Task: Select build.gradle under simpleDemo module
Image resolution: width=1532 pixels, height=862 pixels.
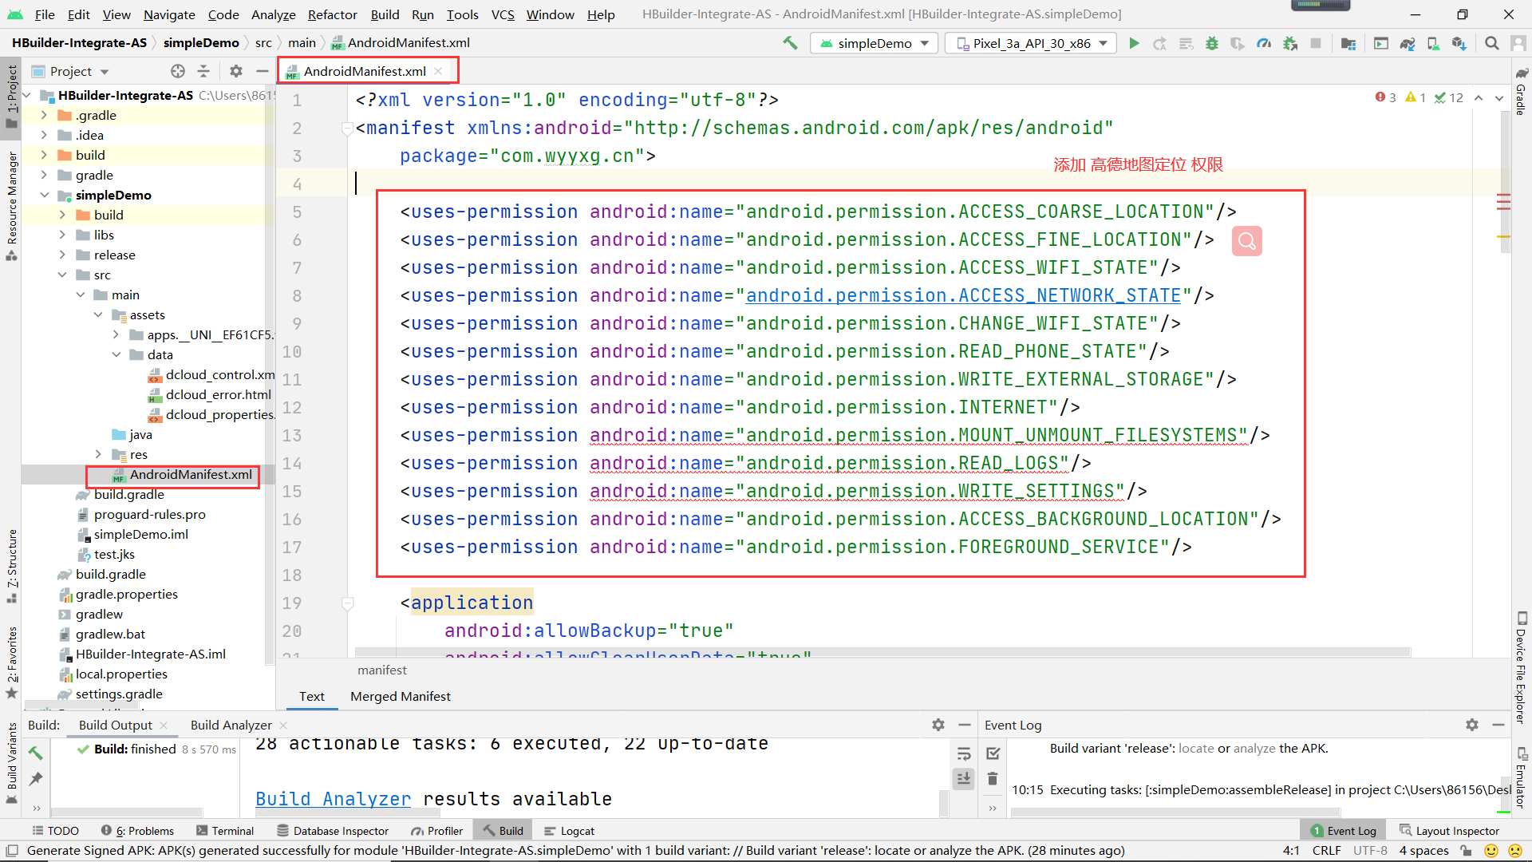Action: coord(128,495)
